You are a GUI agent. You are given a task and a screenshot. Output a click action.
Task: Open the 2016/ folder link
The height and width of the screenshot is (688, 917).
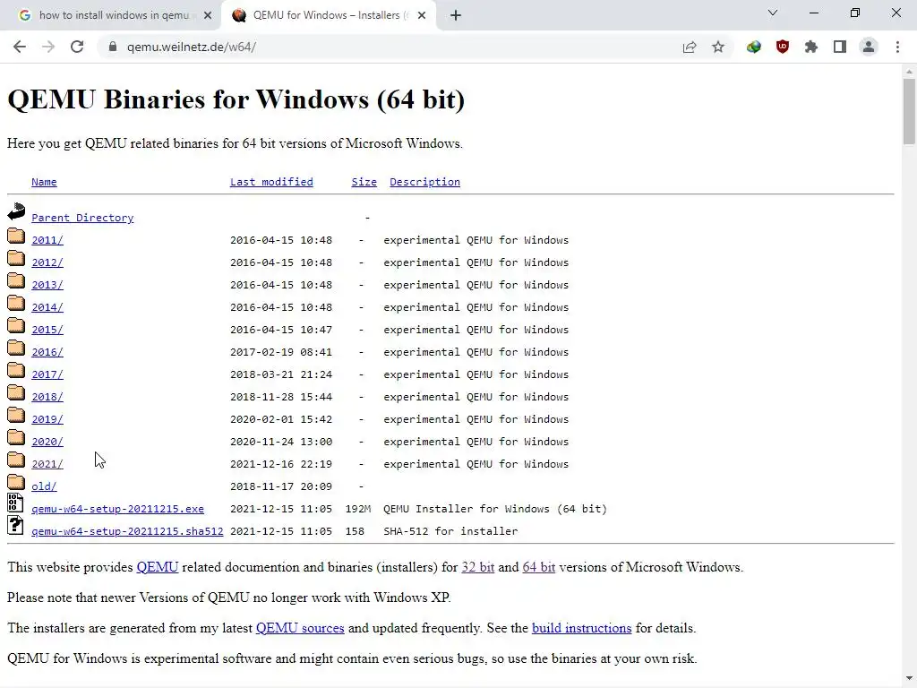pos(47,352)
